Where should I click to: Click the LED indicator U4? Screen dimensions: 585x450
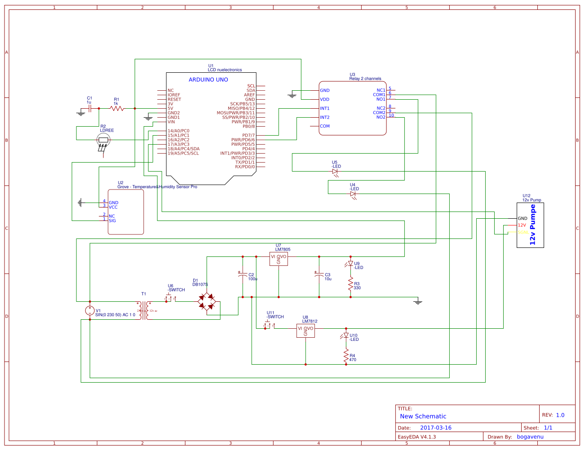click(x=354, y=193)
